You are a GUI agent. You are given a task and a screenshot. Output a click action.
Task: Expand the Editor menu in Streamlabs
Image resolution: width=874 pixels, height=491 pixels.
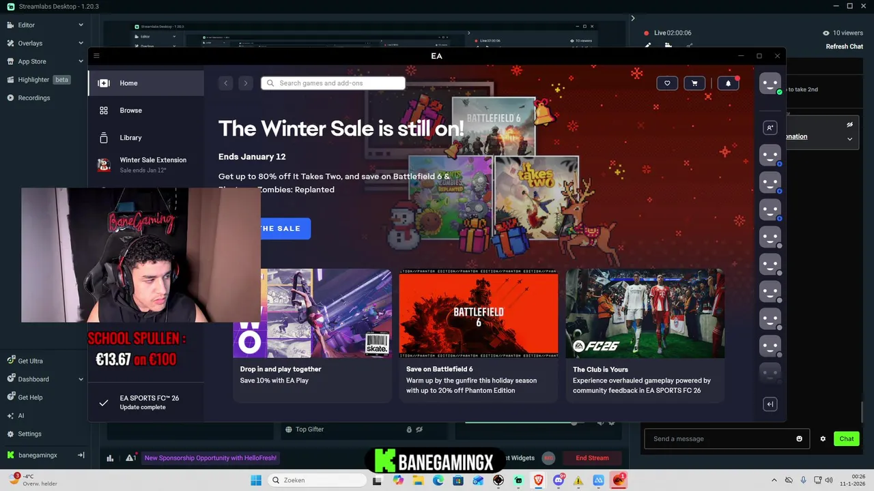point(81,25)
